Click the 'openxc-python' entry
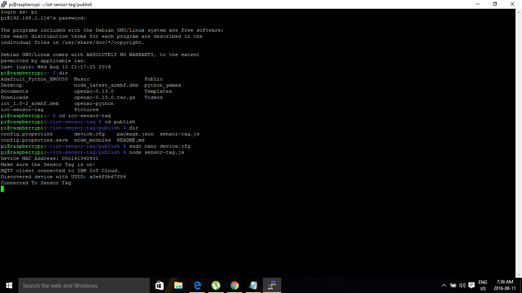522x293 pixels. click(x=94, y=103)
